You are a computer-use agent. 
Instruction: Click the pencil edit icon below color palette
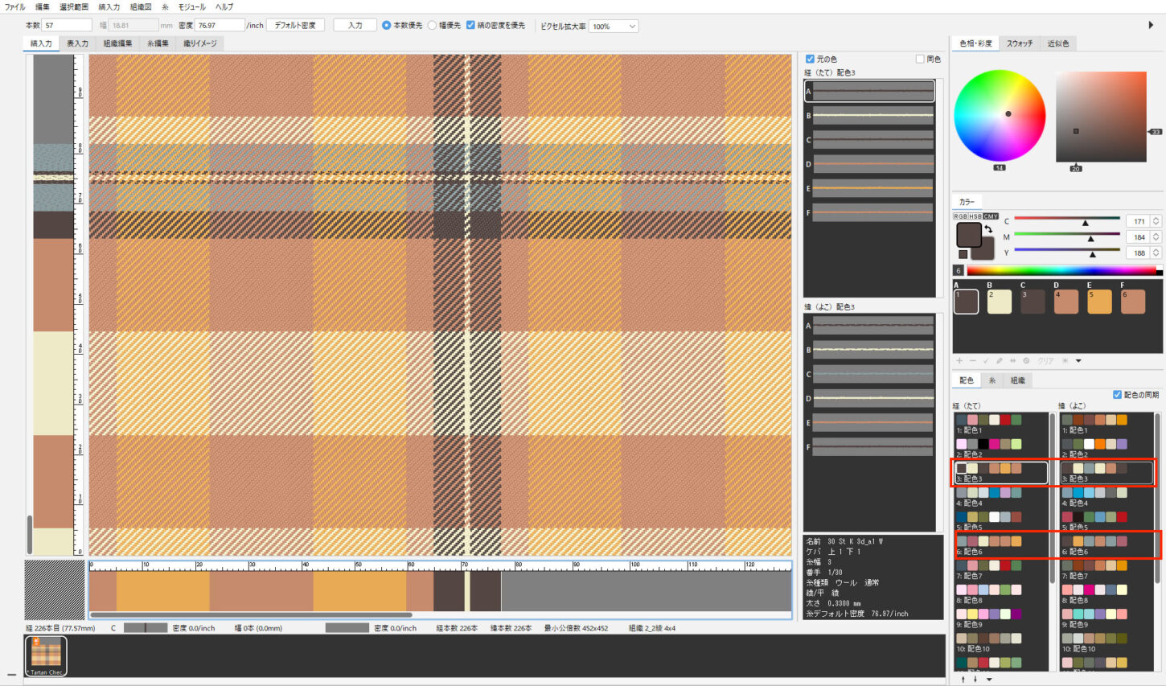1000,361
